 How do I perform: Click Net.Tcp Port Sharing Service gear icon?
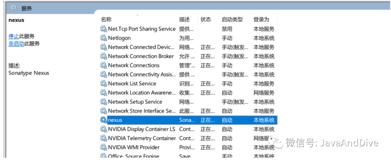[104, 29]
